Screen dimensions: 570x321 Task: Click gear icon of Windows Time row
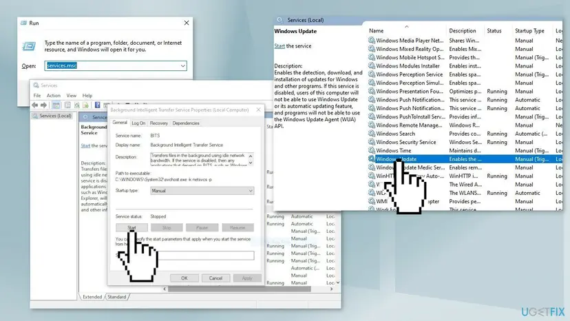[371, 150]
